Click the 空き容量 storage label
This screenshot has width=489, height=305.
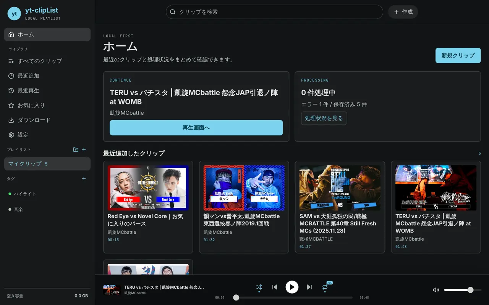[15, 296]
